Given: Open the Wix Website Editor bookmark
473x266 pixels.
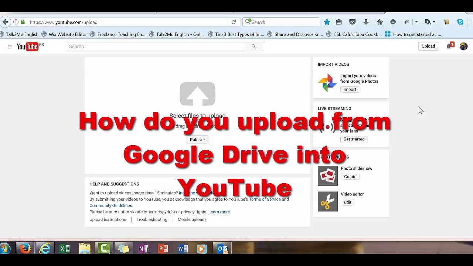Looking at the screenshot, I should pyautogui.click(x=64, y=34).
